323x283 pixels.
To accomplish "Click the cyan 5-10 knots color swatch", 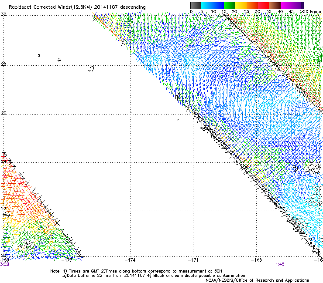I will 207,5.
